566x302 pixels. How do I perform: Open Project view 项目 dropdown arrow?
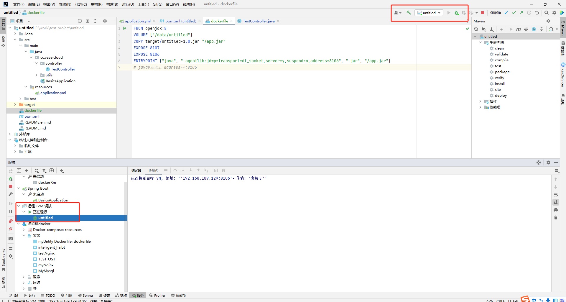pyautogui.click(x=29, y=21)
